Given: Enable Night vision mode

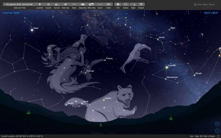Looking at the screenshot, I should tap(133, 4).
